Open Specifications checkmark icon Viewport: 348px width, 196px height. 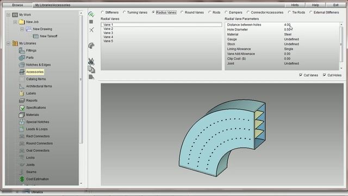[22, 108]
